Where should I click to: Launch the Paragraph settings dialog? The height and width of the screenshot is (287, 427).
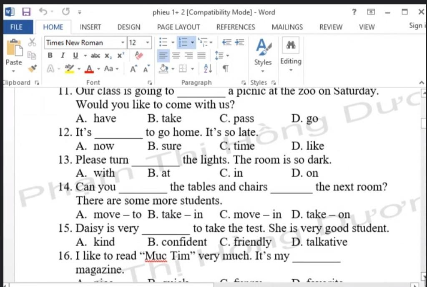click(244, 82)
